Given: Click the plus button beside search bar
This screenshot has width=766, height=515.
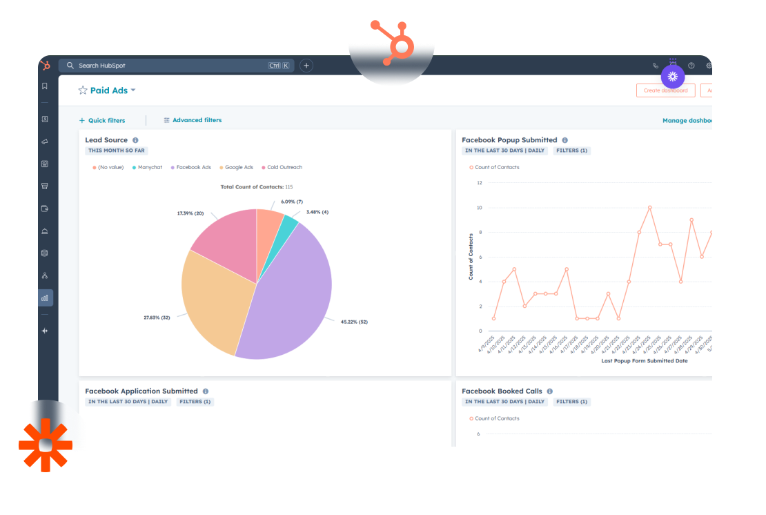Looking at the screenshot, I should point(306,66).
